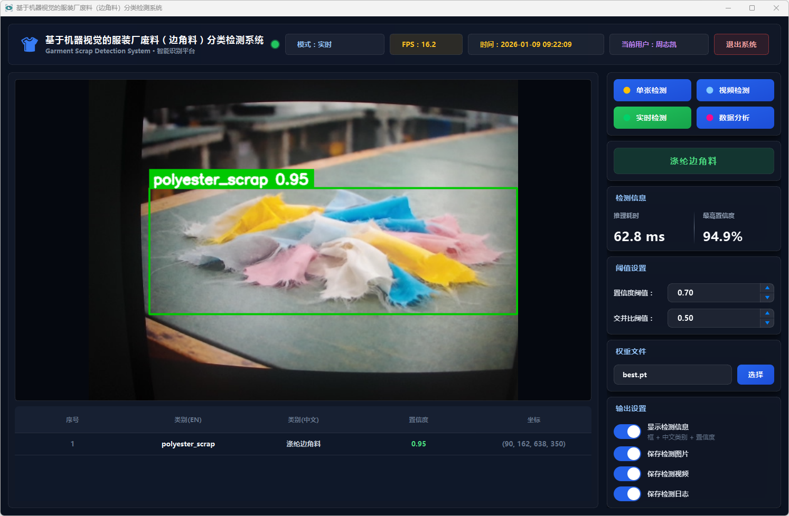The width and height of the screenshot is (789, 516).
Task: Open single image detection mode
Action: tap(652, 90)
